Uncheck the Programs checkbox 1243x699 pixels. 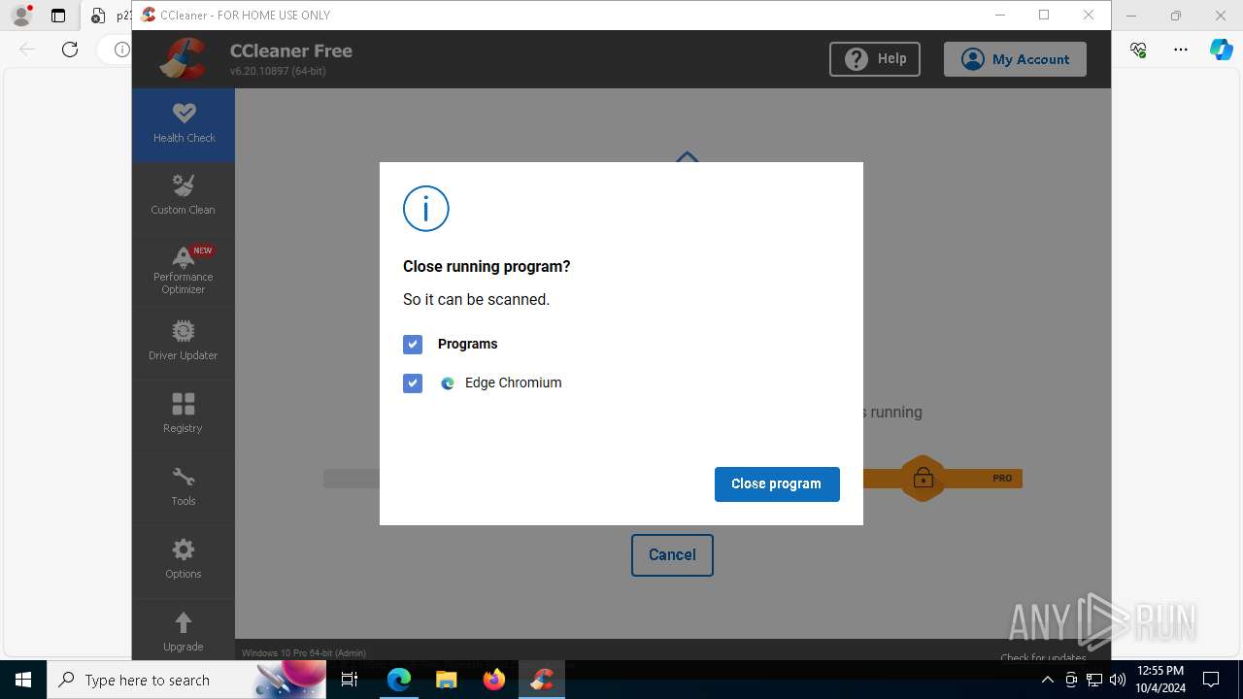[x=413, y=345]
